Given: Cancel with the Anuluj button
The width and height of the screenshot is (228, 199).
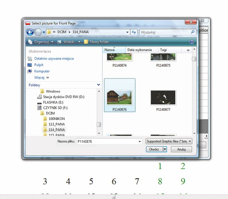Looking at the screenshot, I should 181,149.
